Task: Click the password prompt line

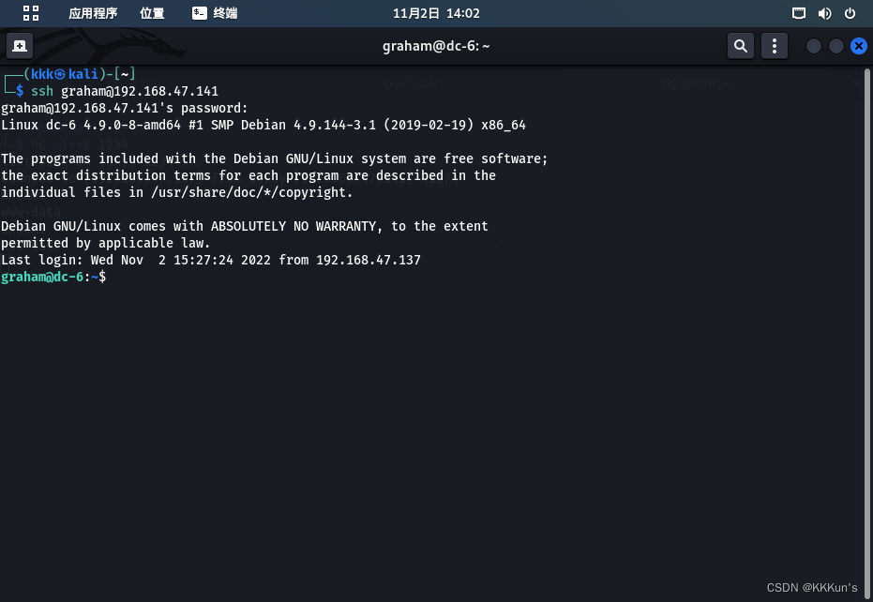Action: 124,108
